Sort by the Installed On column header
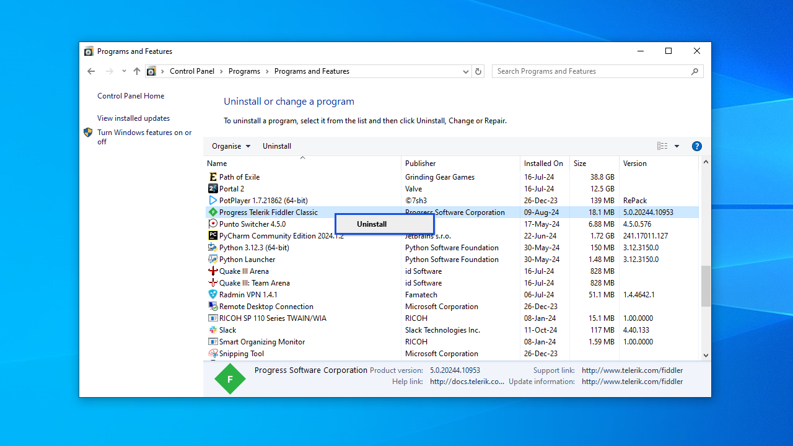 tap(545, 164)
